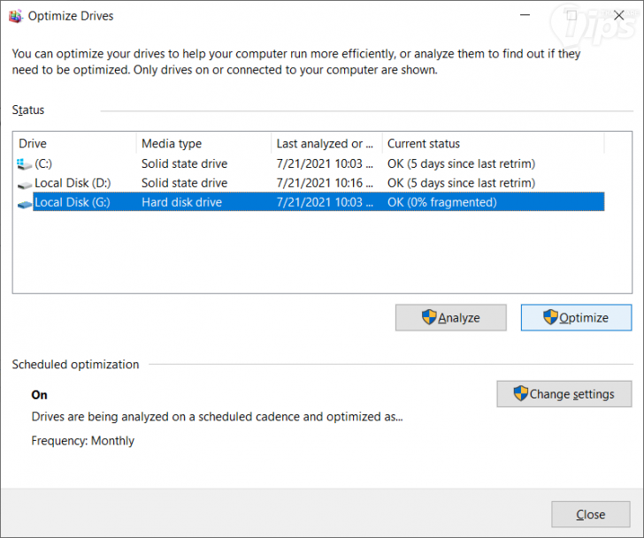
Task: Click the Optimize Drives app icon in title bar
Action: pos(15,16)
